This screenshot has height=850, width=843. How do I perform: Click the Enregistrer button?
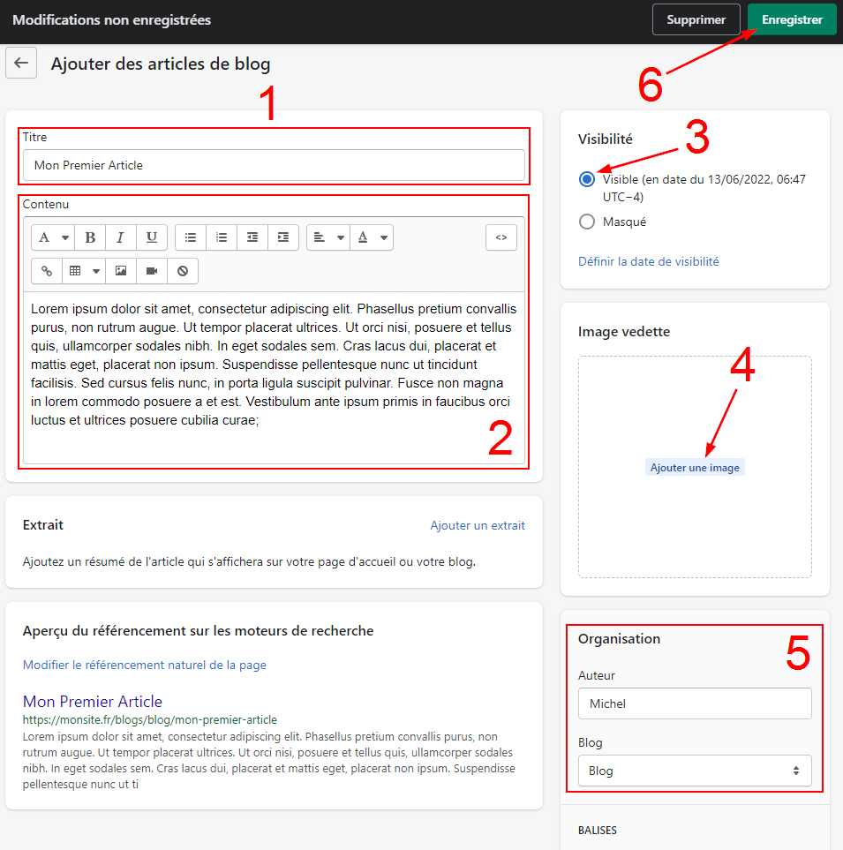pyautogui.click(x=792, y=19)
